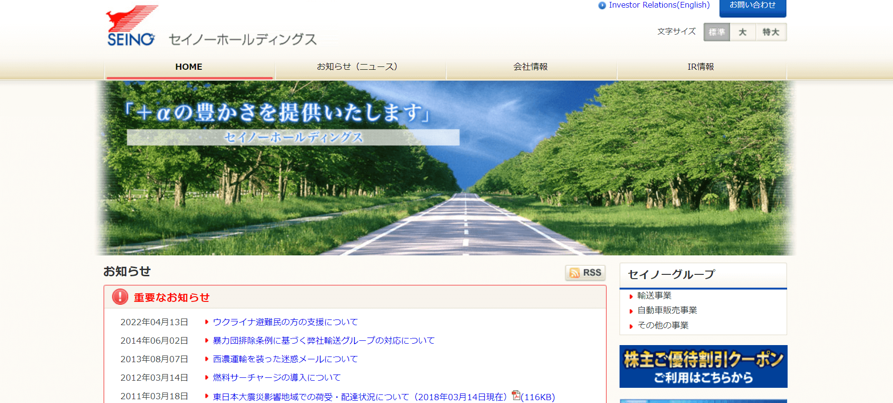This screenshot has width=893, height=403.
Task: Click the セイノーグループ panel heading
Action: (x=671, y=274)
